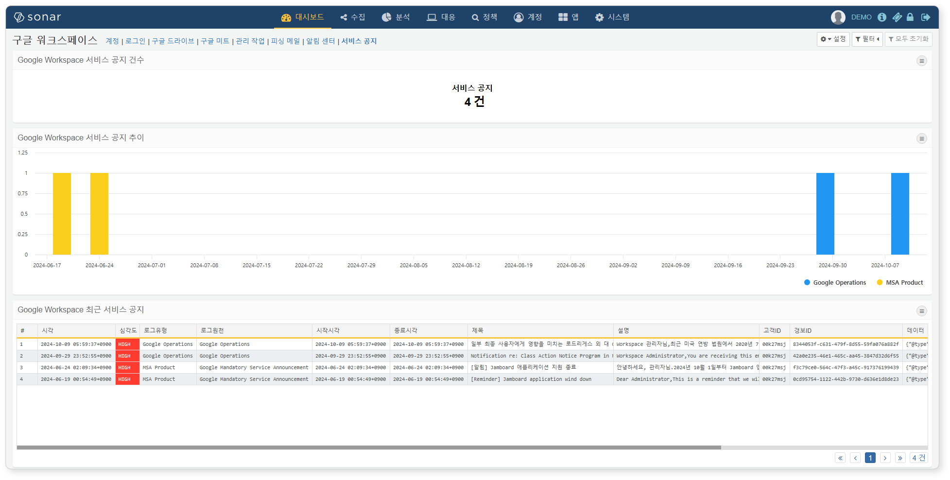Viewport: 950px width, 480px height.
Task: Go to first page of table
Action: [840, 458]
